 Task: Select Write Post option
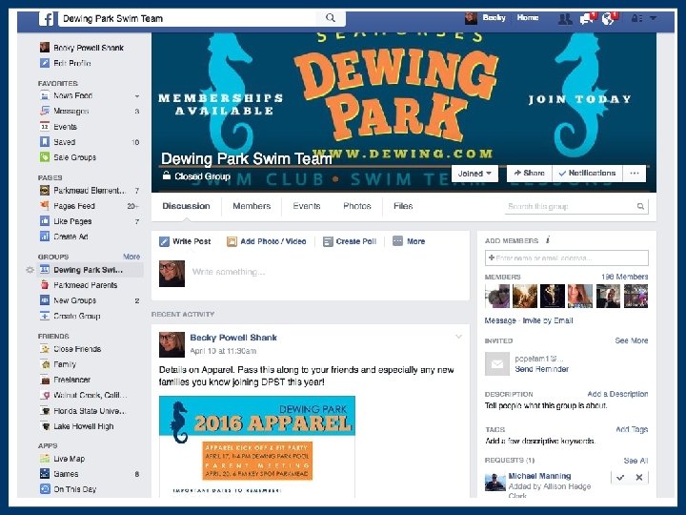(x=185, y=241)
